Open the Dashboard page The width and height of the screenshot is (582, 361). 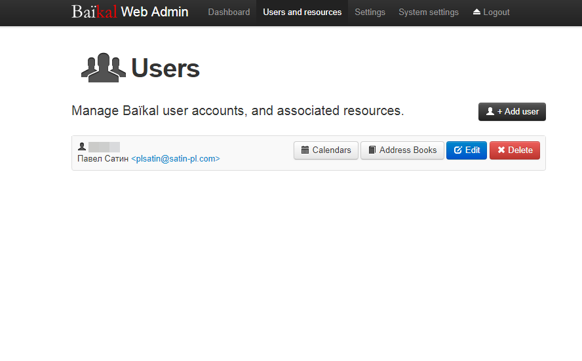[x=229, y=12]
